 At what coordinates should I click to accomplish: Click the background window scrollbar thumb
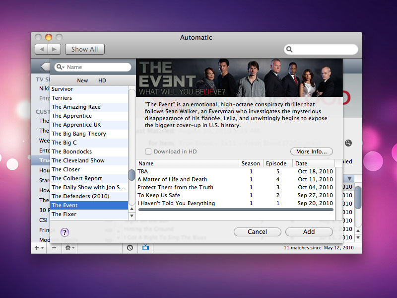point(358,198)
